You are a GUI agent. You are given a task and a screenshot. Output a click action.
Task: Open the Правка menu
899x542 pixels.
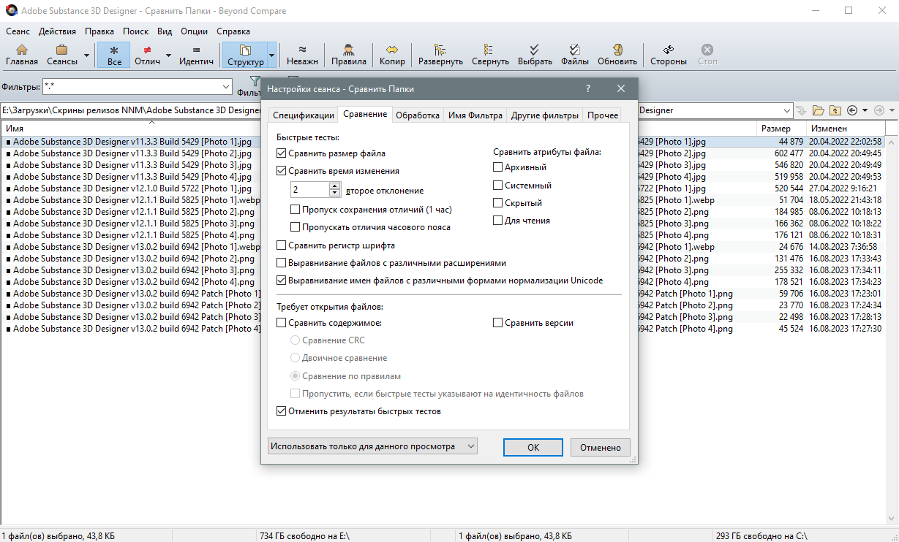(99, 31)
